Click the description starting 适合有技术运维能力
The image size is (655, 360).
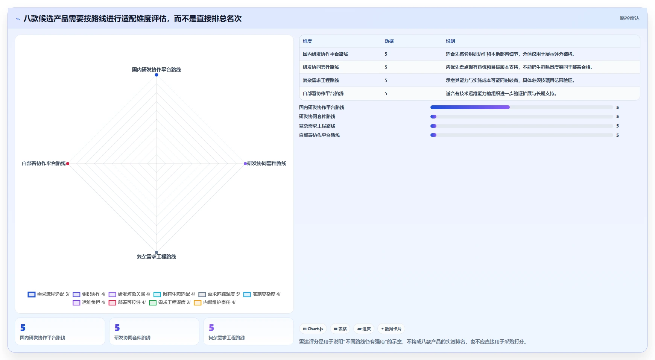click(502, 94)
